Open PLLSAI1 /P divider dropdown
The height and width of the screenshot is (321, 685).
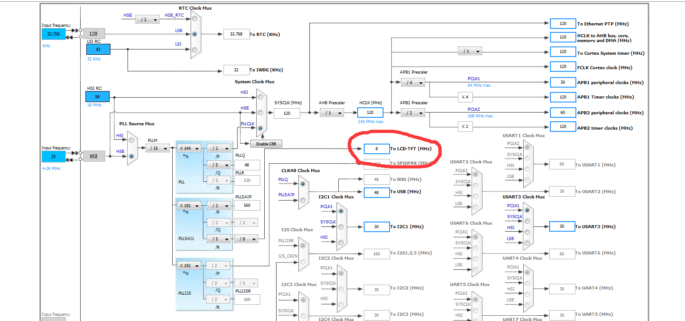(x=218, y=205)
